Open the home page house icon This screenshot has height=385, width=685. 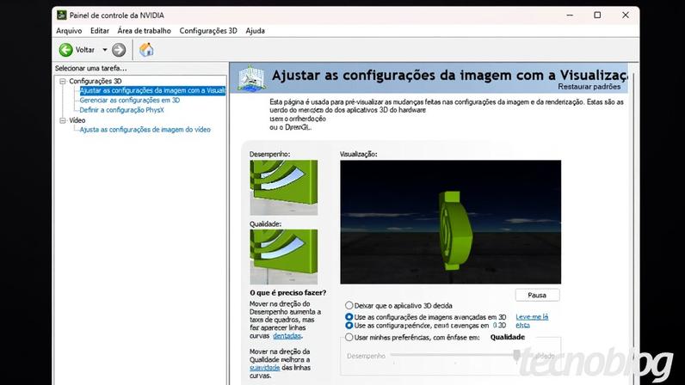tap(146, 50)
